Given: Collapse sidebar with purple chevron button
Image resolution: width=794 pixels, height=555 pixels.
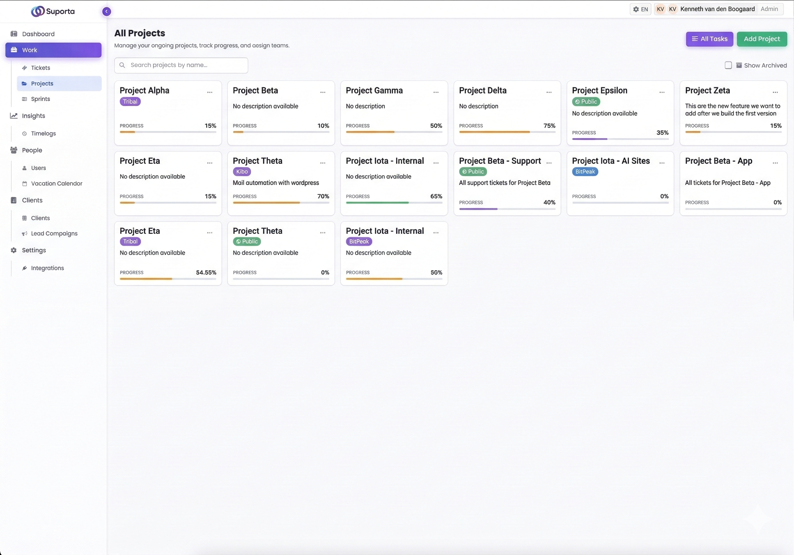Looking at the screenshot, I should (x=107, y=12).
